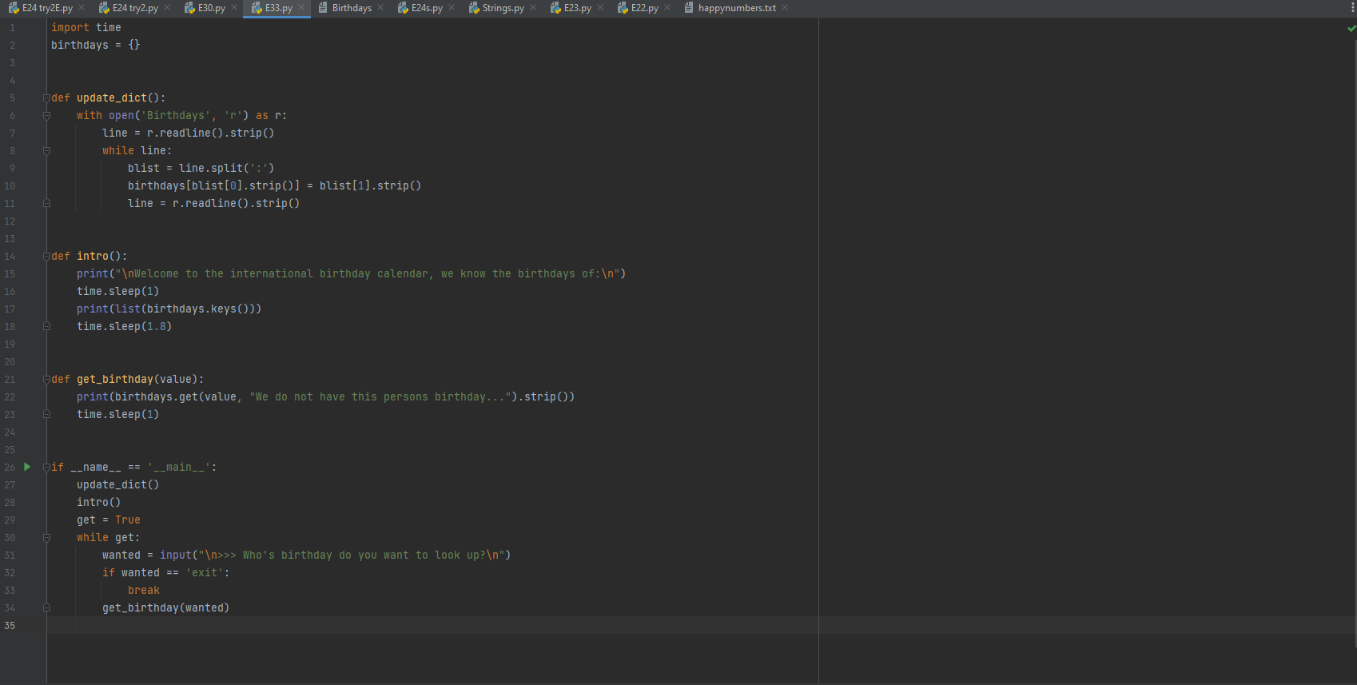Fold the intro function block

tap(46, 257)
